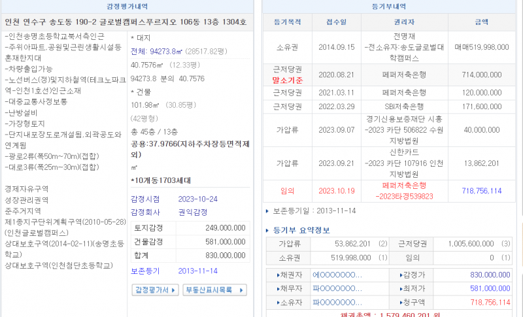Click the 말소기준 red label
The height and width of the screenshot is (317, 523).
[286, 80]
